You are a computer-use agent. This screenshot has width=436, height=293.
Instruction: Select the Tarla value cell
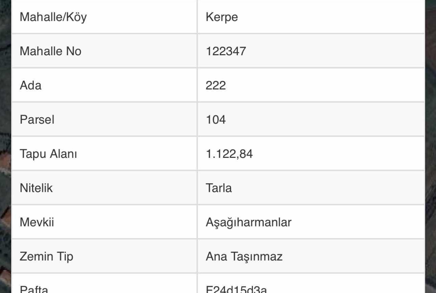(219, 188)
